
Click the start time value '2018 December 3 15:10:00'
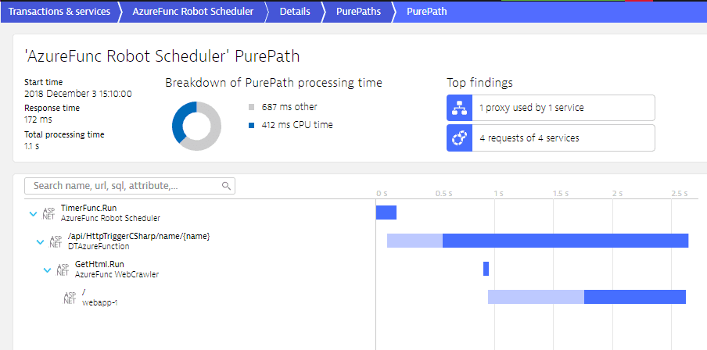point(78,94)
